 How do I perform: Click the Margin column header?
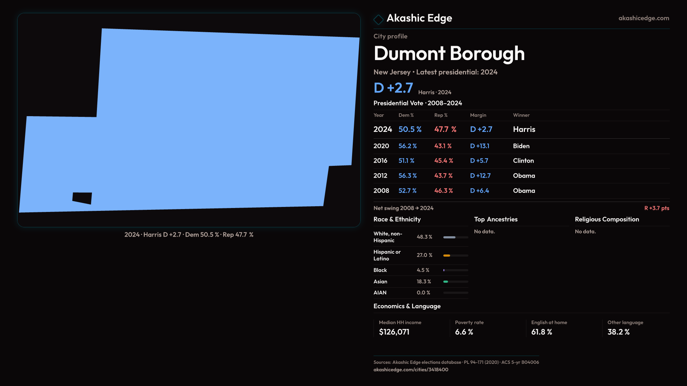tap(478, 115)
